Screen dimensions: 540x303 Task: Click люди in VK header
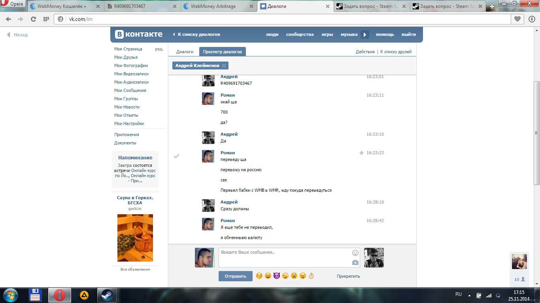coord(272,34)
